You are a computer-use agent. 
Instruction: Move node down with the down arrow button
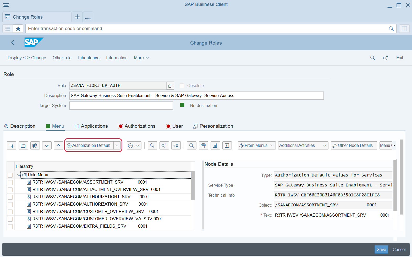47,145
